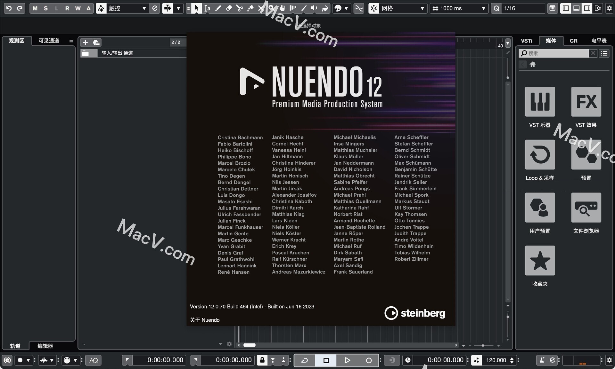
Task: Click the media search field
Action: coord(553,53)
